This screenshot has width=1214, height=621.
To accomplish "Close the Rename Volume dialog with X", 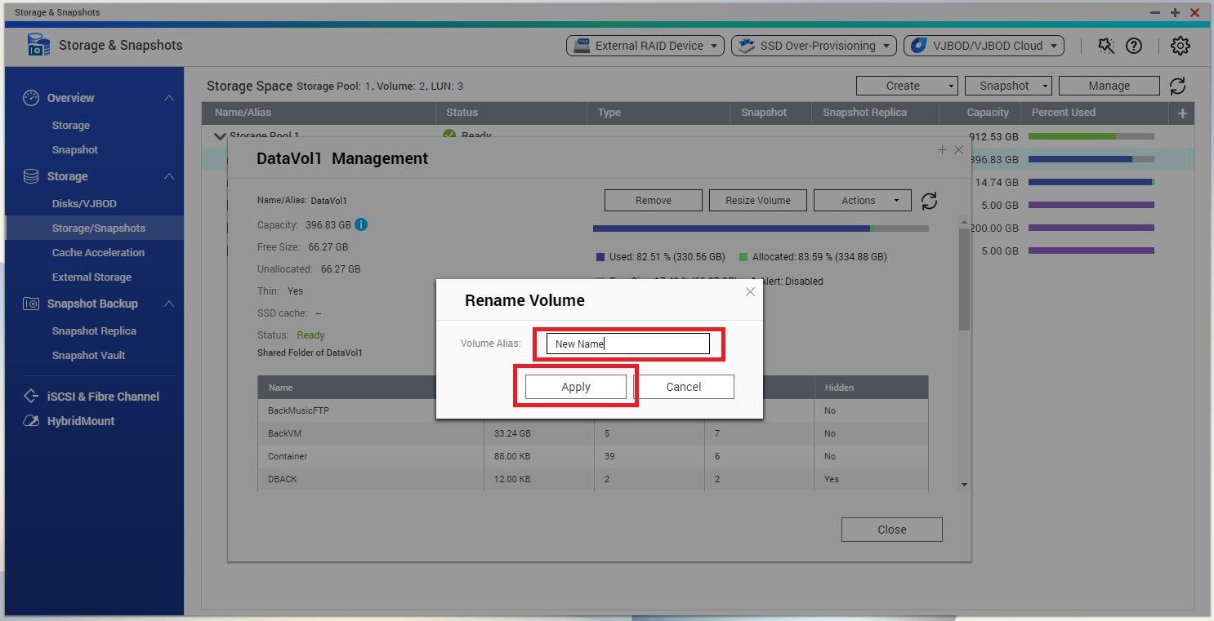I will click(x=750, y=291).
